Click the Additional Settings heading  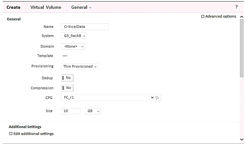pyautogui.click(x=25, y=127)
